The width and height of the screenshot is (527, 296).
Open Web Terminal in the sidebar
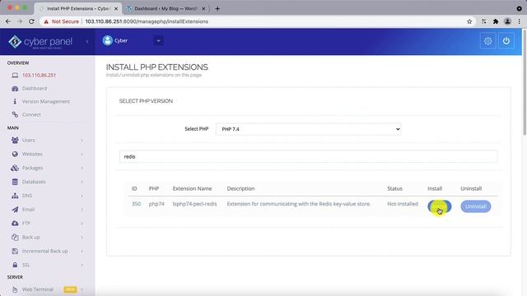click(38, 289)
